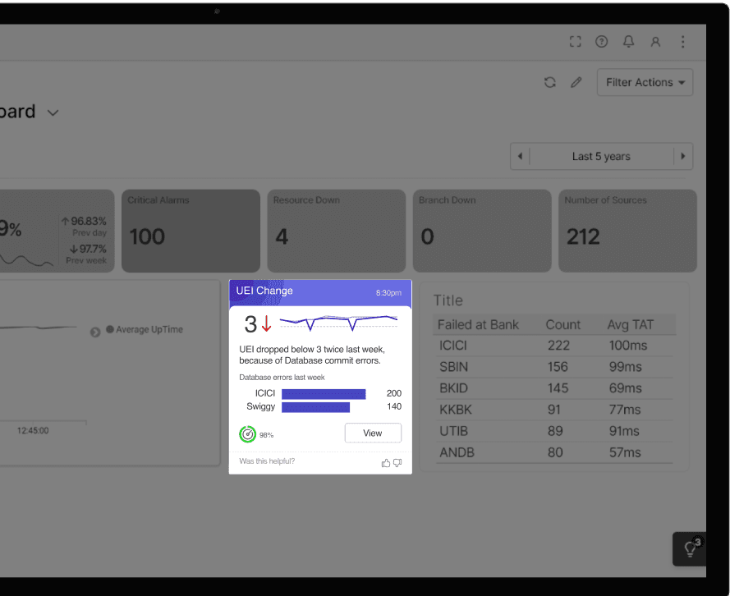Click the Title heading of the table
The image size is (730, 596).
point(448,300)
